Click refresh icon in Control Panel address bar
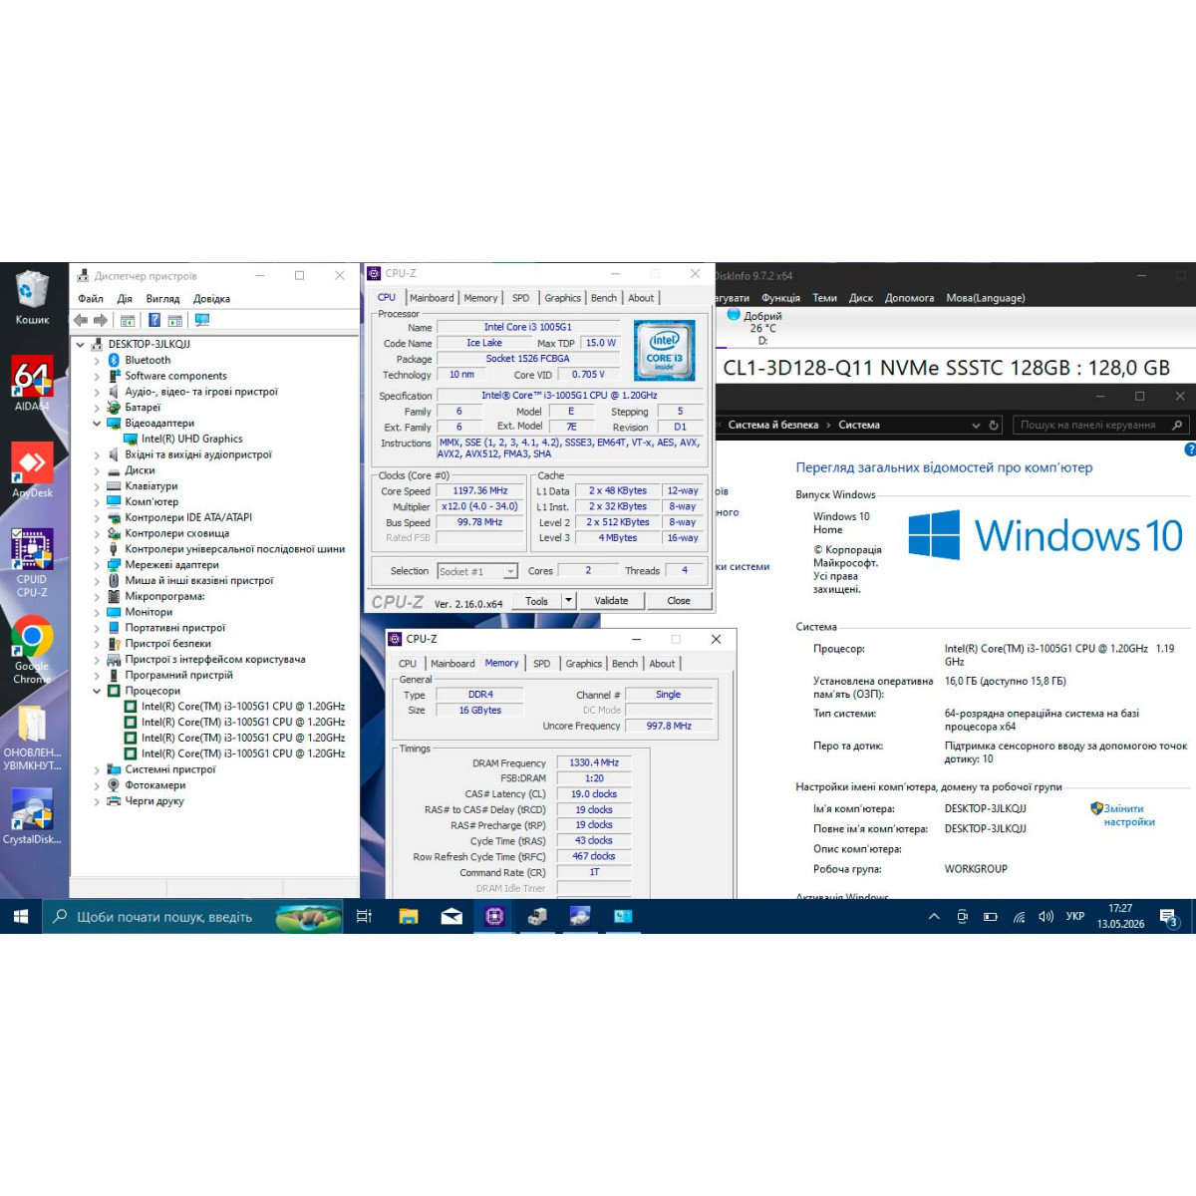This screenshot has height=1196, width=1196. tap(994, 425)
